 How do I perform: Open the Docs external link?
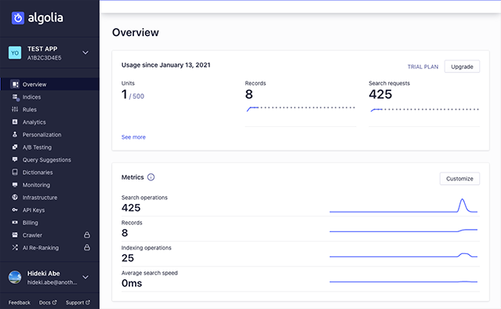point(48,302)
